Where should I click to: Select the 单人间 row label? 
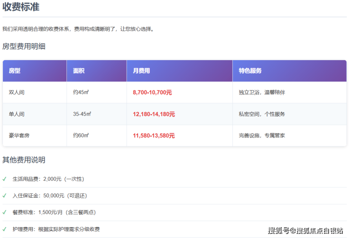tap(17, 114)
